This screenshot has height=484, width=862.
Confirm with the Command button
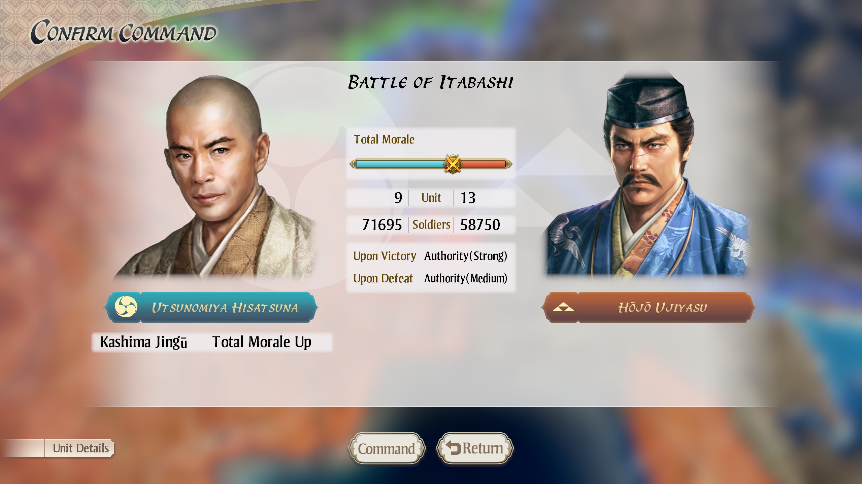pyautogui.click(x=387, y=448)
